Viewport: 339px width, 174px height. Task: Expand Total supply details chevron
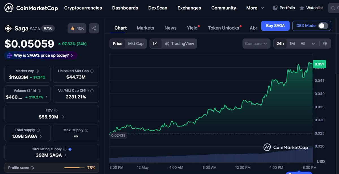41,136
